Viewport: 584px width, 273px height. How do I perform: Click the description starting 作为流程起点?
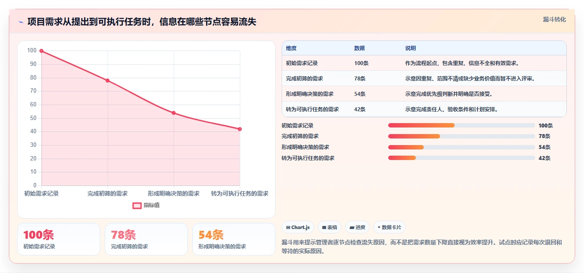(462, 63)
